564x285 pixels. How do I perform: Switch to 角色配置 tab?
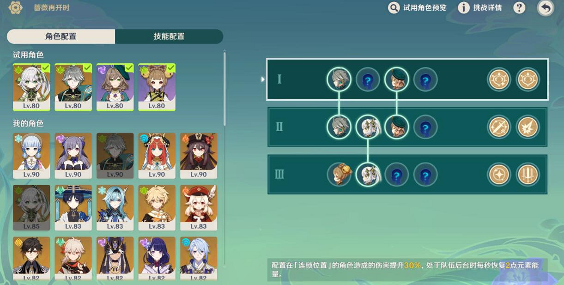click(x=61, y=36)
